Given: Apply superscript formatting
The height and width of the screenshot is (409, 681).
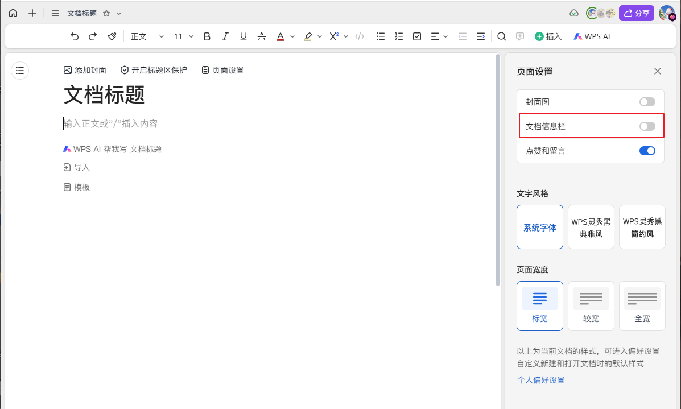Looking at the screenshot, I should click(333, 36).
